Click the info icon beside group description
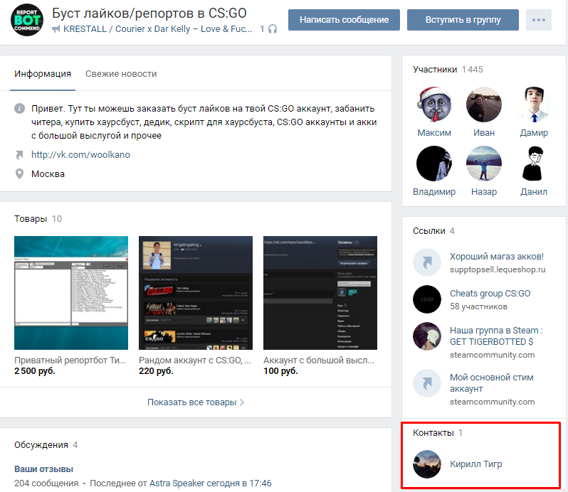Screen dimensions: 568x492 click(19, 108)
